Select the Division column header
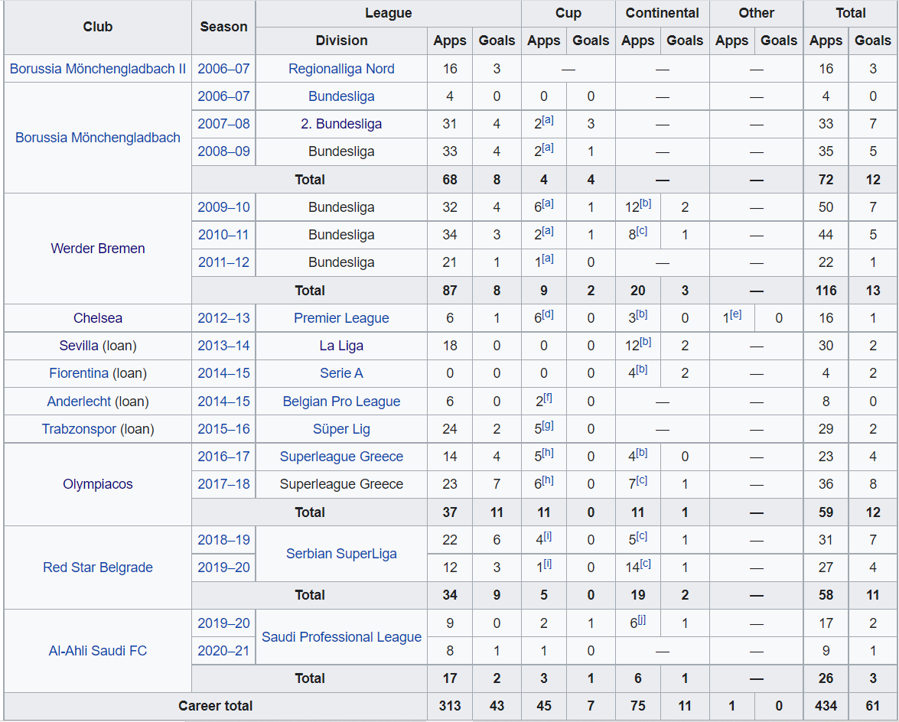 click(x=341, y=41)
